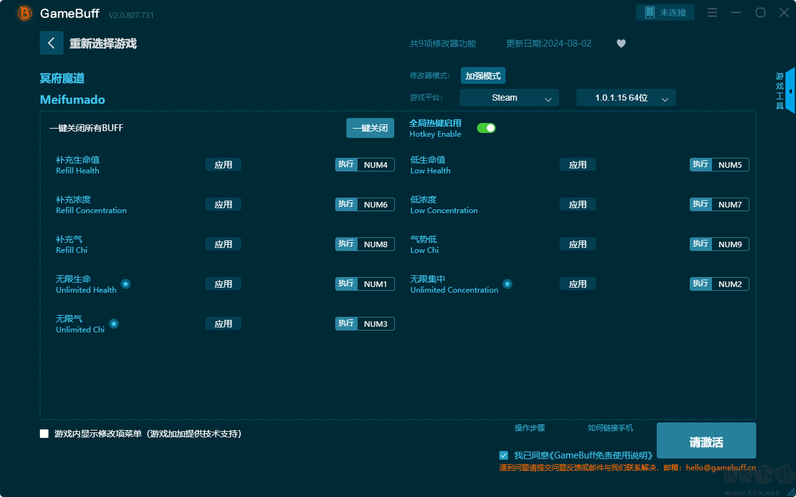796x497 pixels.
Task: Open the operation steps guide
Action: click(529, 428)
